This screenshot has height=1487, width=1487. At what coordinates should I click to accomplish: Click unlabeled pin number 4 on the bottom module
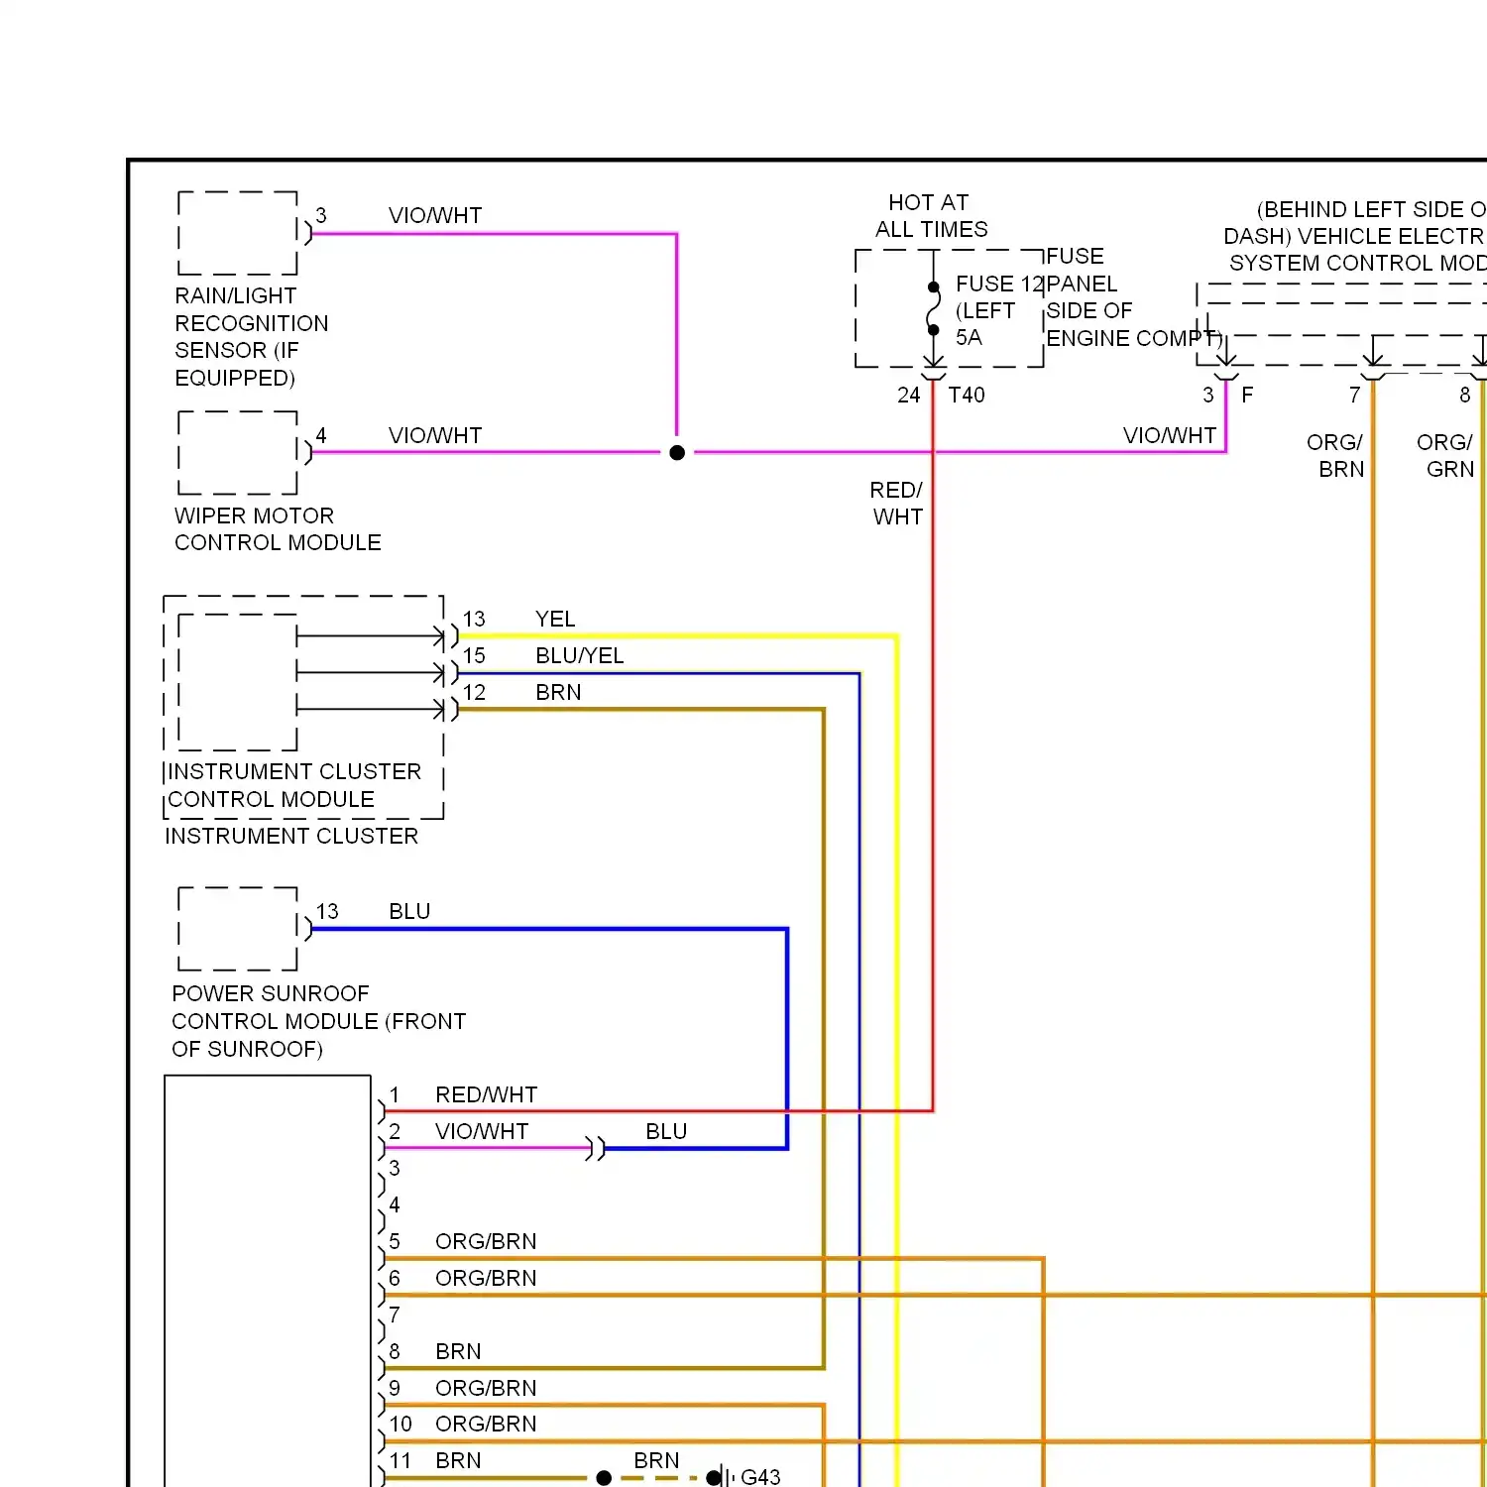[x=395, y=1205]
